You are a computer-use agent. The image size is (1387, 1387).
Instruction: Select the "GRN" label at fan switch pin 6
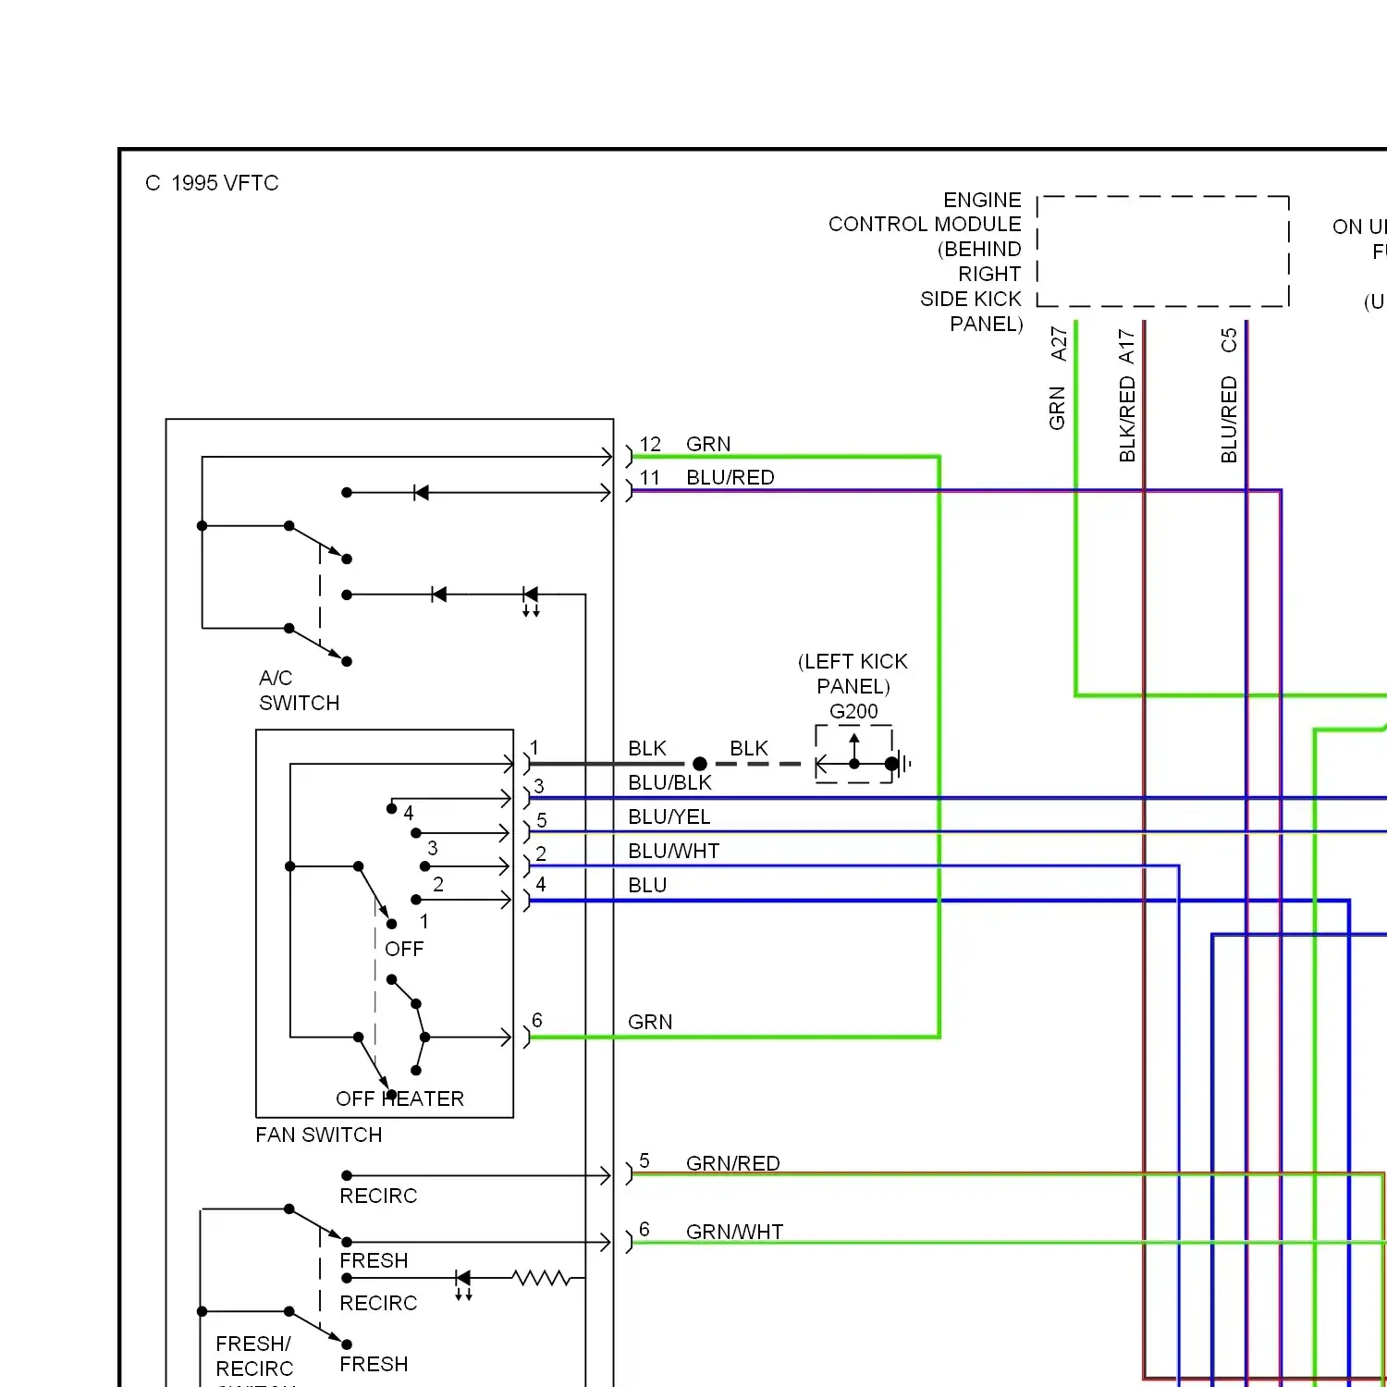click(x=650, y=1022)
